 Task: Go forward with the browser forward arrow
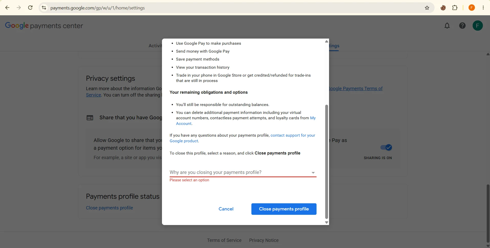tap(19, 8)
